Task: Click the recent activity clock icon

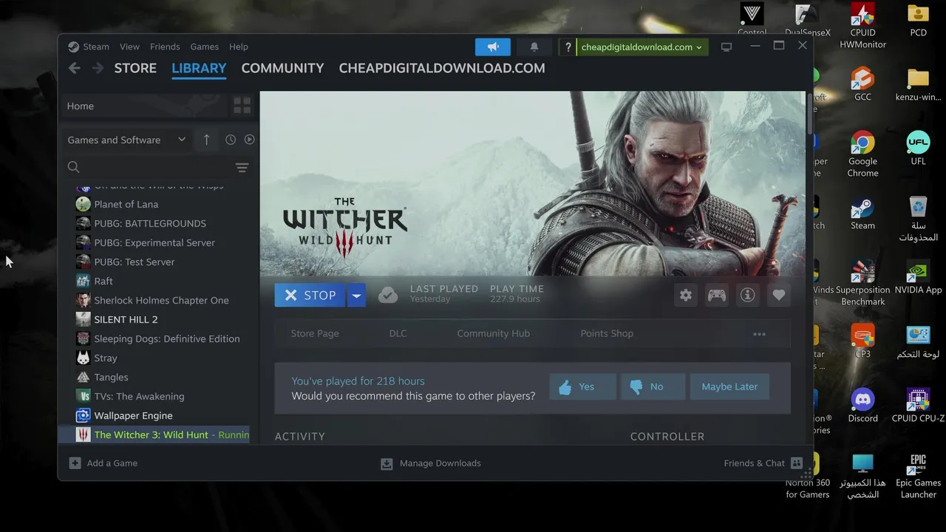Action: point(231,140)
